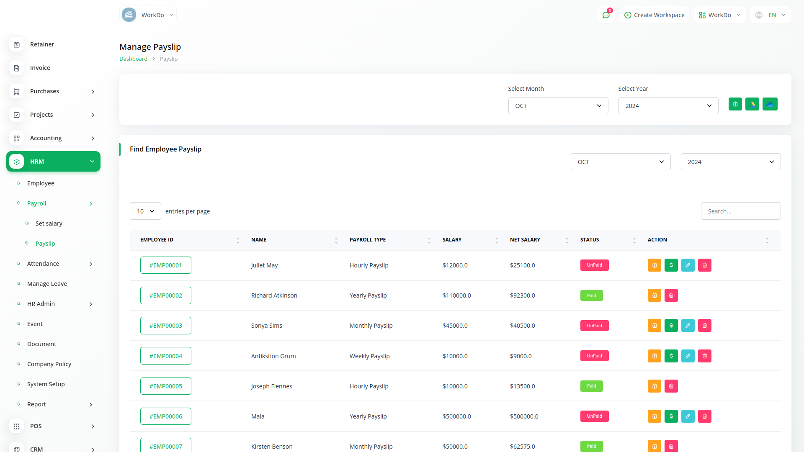Open the Select Year 2024 dropdown
Image resolution: width=804 pixels, height=452 pixels.
[x=668, y=106]
